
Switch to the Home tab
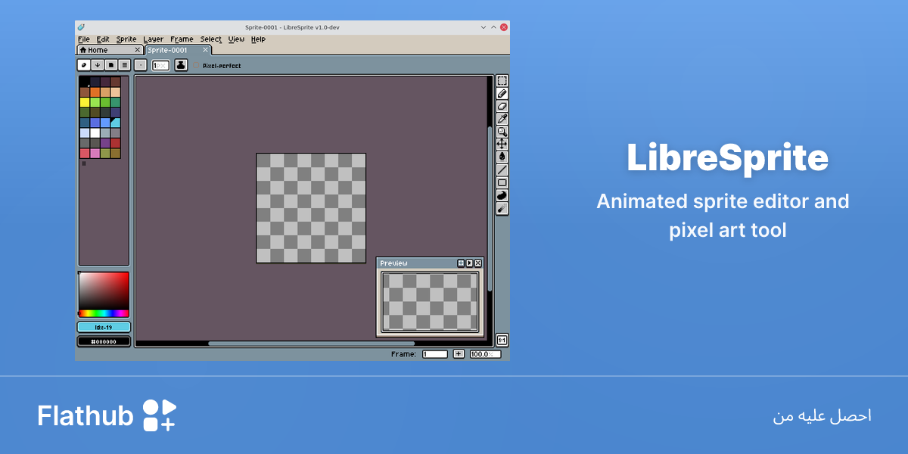tap(110, 50)
